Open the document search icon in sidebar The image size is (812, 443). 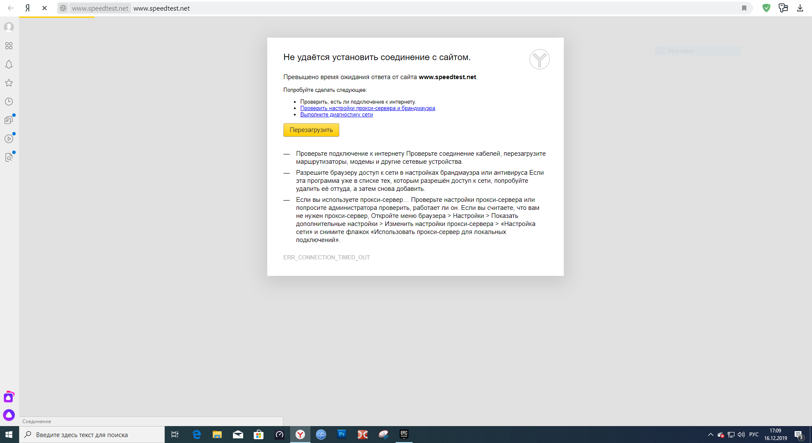[x=9, y=157]
